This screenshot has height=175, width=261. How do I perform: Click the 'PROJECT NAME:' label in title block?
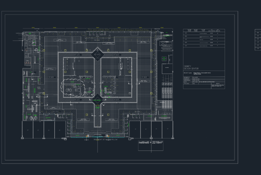[x=188, y=73]
